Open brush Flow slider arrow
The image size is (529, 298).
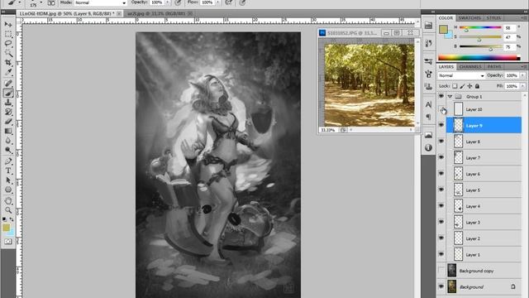coord(217,2)
